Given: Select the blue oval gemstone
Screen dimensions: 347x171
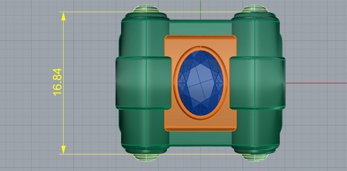Looking at the screenshot, I should 201,83.
